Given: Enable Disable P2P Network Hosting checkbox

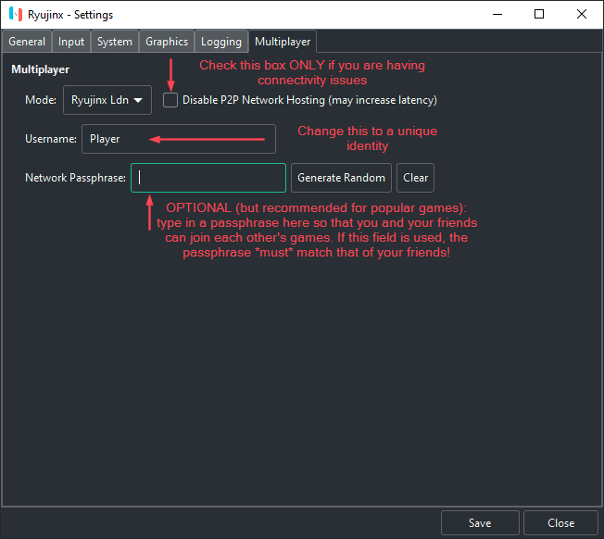Looking at the screenshot, I should [170, 100].
